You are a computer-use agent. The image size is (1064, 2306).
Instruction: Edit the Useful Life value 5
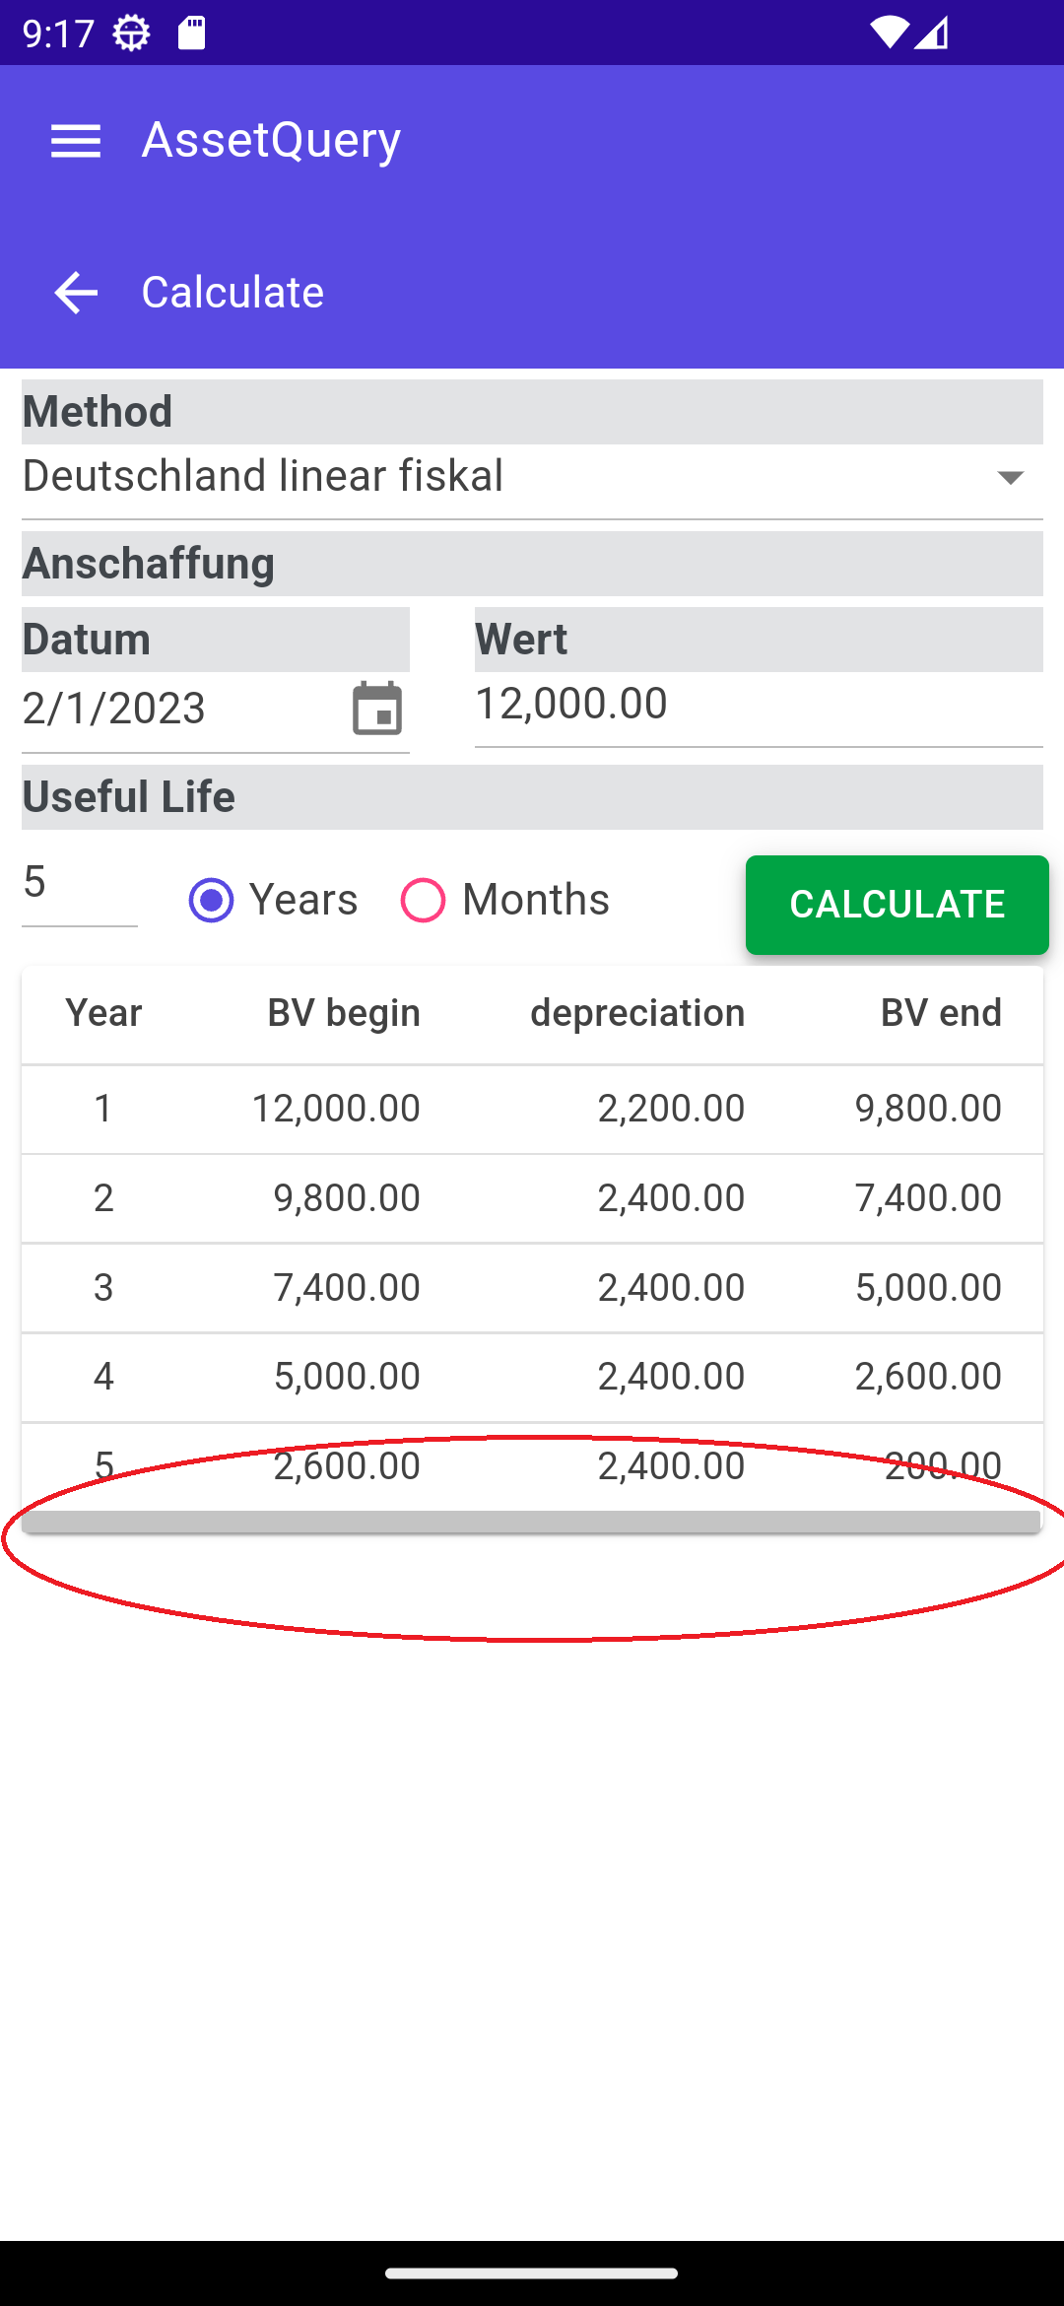(80, 884)
